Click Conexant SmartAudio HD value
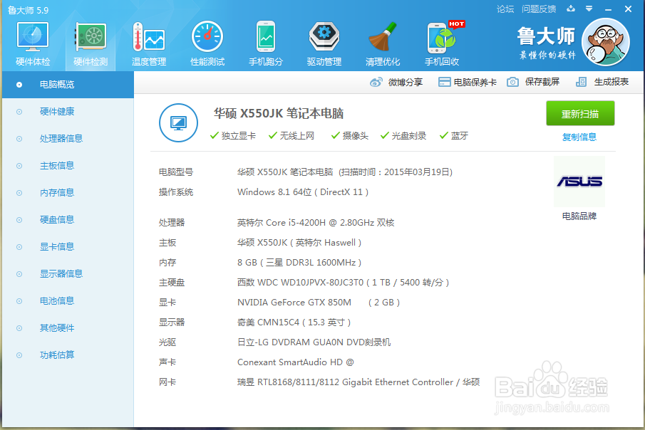This screenshot has height=430, width=645. click(295, 362)
